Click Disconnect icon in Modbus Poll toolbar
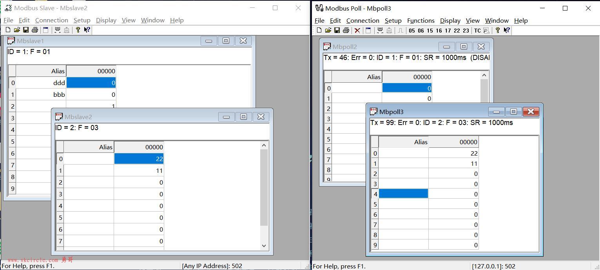The height and width of the screenshot is (270, 600). [x=389, y=30]
